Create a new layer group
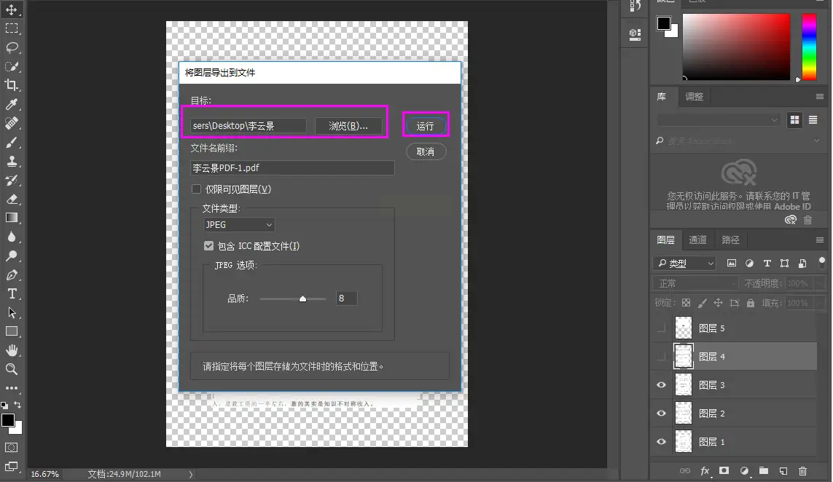The height and width of the screenshot is (482, 833). click(x=764, y=471)
